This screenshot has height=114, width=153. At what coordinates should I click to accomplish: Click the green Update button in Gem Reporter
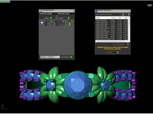(x=51, y=18)
